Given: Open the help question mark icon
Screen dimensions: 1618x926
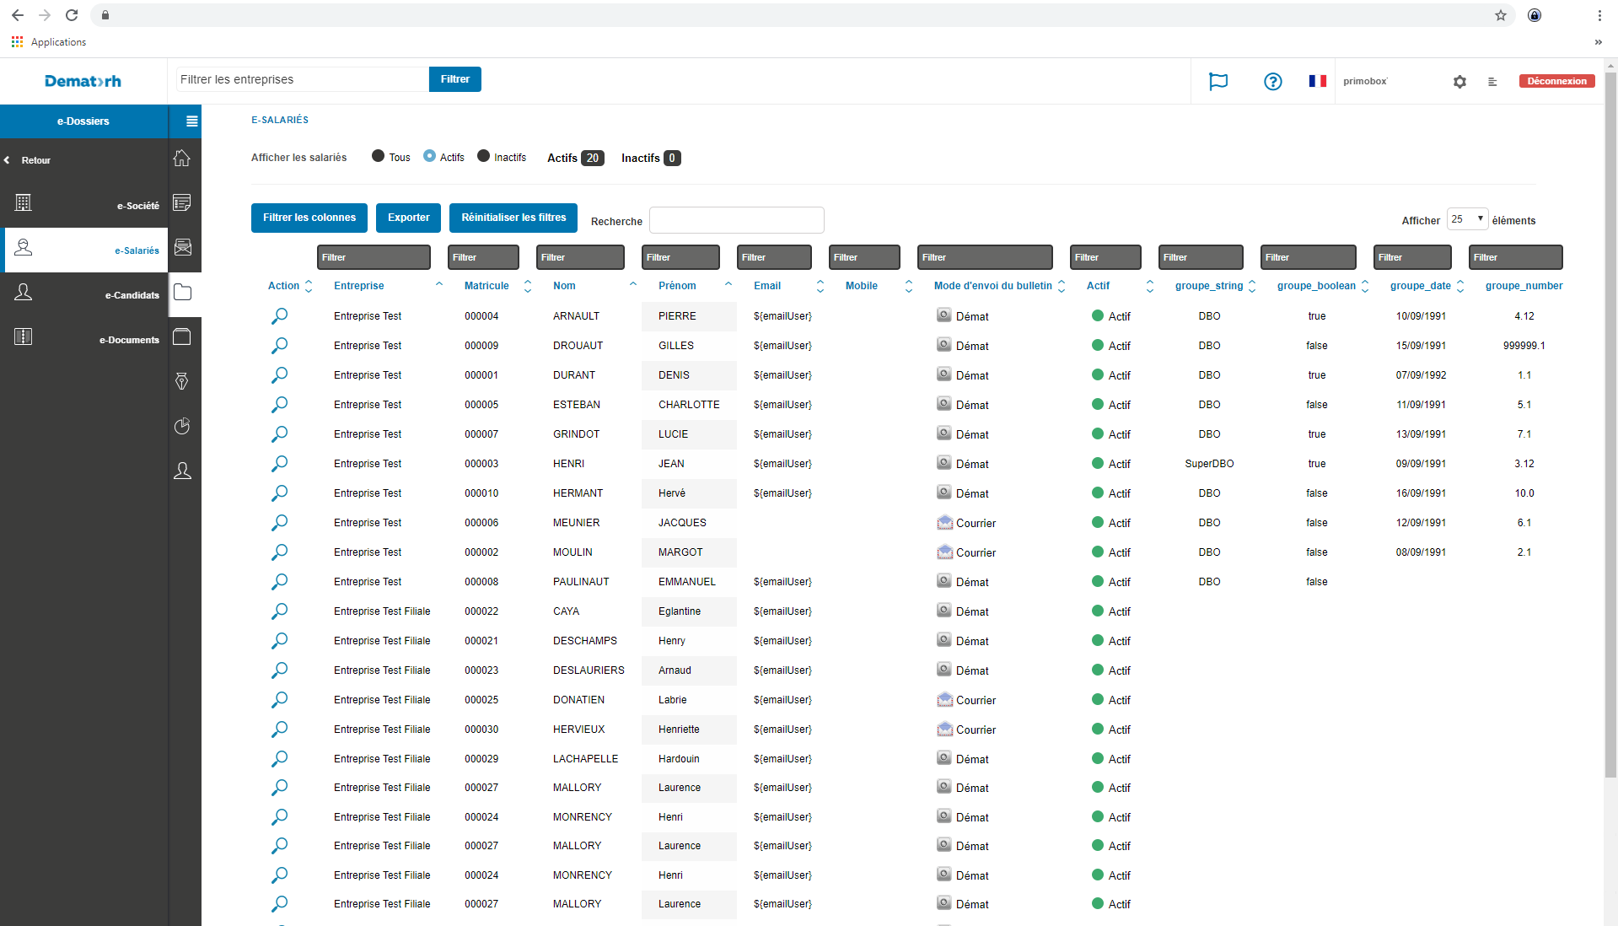Looking at the screenshot, I should pos(1273,81).
